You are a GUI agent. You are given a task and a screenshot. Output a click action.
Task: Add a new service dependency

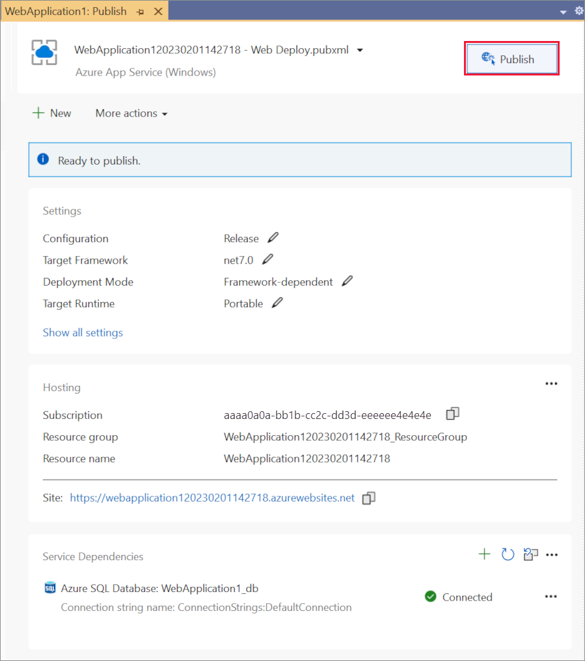point(484,554)
